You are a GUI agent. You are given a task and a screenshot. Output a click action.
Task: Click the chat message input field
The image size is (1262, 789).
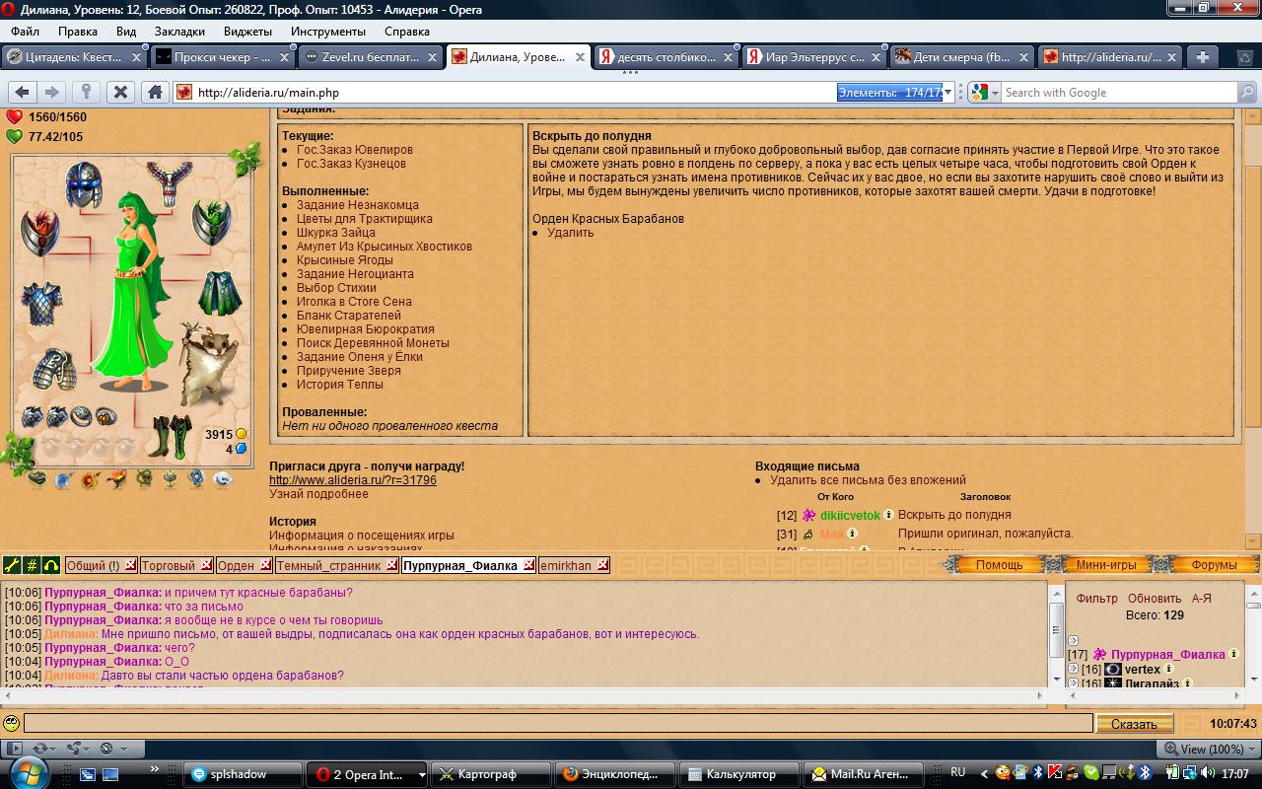(558, 724)
